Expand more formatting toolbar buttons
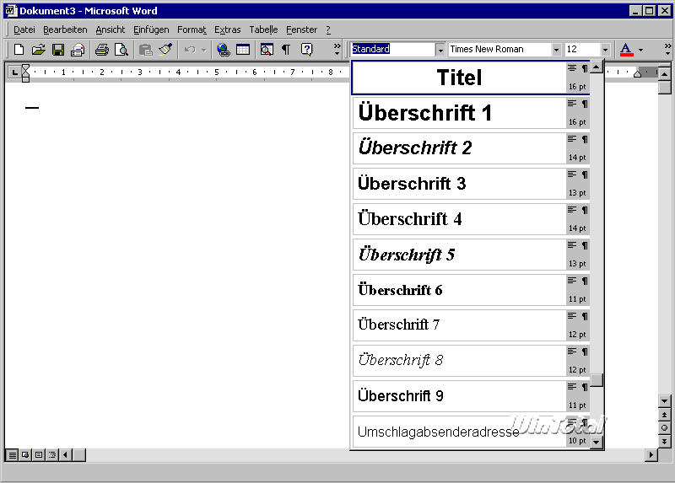This screenshot has height=483, width=675. (x=667, y=49)
